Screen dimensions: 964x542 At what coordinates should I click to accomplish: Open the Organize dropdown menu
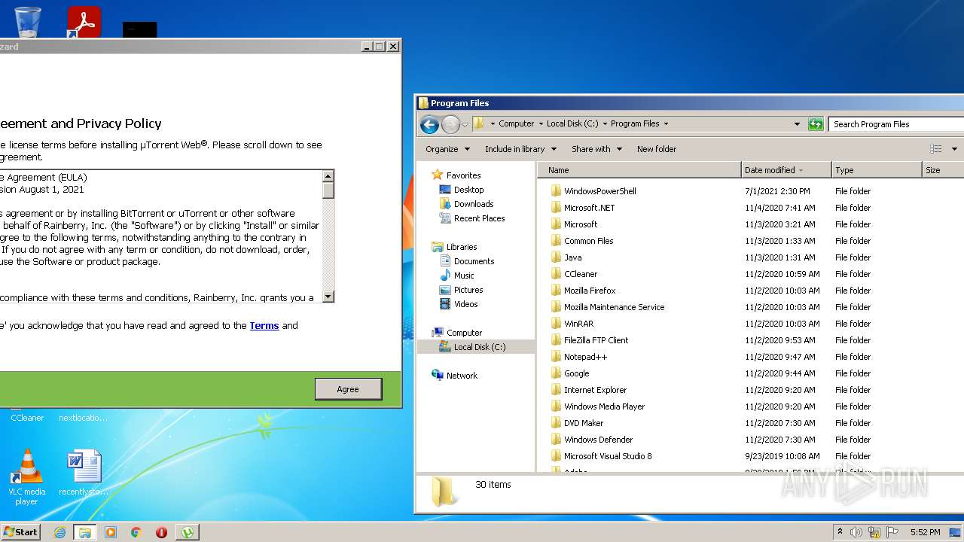[447, 149]
